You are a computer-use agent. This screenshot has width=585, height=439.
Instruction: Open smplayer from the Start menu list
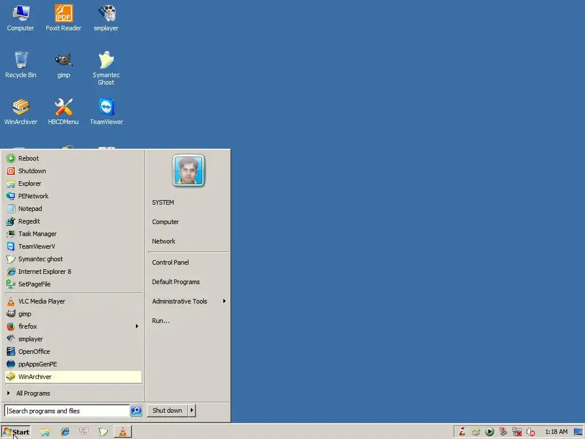[x=73, y=339]
